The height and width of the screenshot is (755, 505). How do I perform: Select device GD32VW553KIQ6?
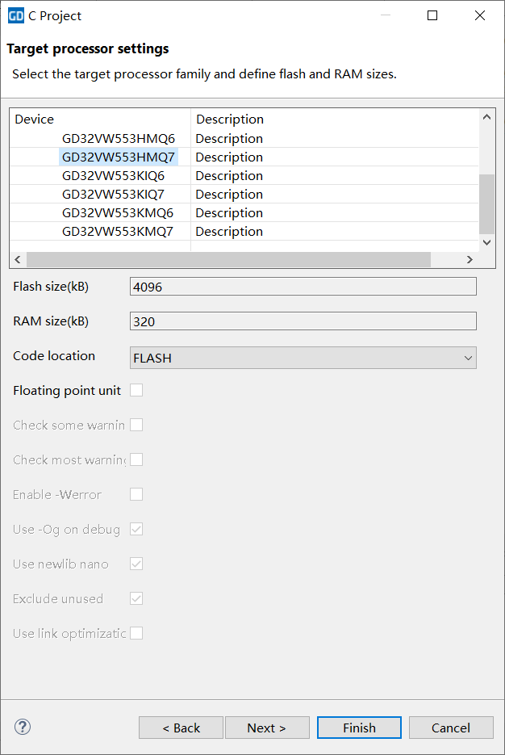[x=113, y=175]
